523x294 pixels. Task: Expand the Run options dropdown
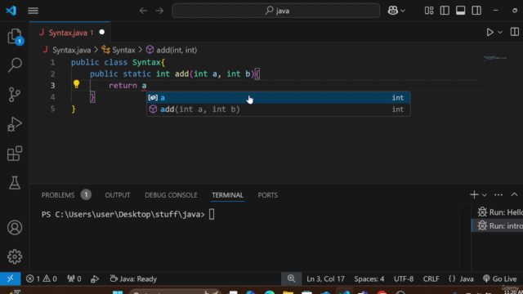500,33
